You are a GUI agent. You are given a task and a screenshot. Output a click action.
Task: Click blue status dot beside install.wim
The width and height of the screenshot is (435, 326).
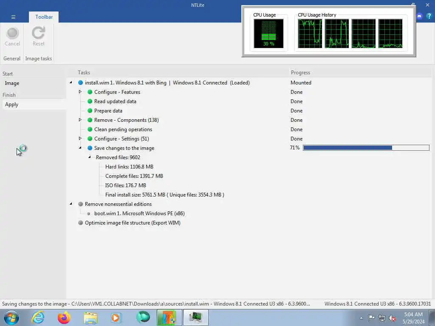click(x=80, y=83)
